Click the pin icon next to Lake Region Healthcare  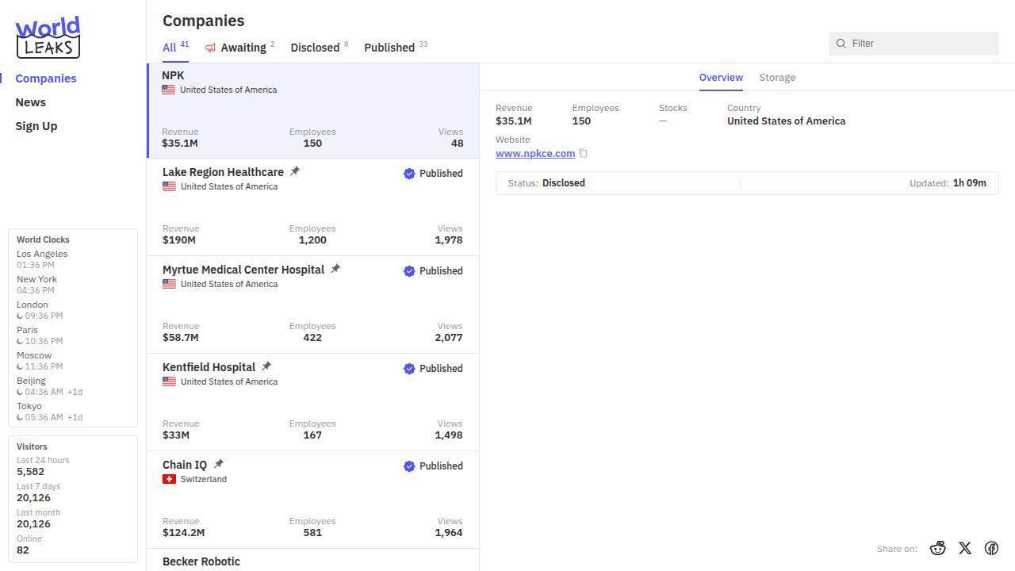coord(295,171)
